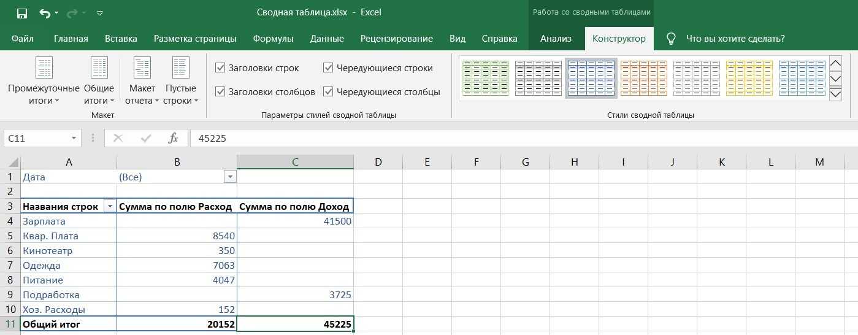The image size is (858, 335).
Task: Apply the black-and-white pivot table style
Action: [538, 78]
